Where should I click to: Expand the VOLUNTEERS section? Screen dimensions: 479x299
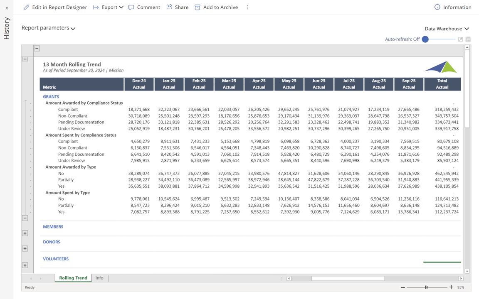click(25, 265)
